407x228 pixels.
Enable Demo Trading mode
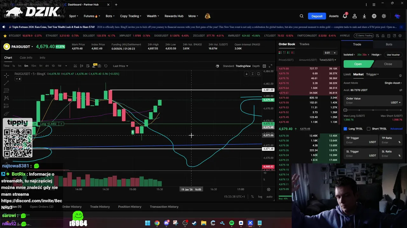364,35
